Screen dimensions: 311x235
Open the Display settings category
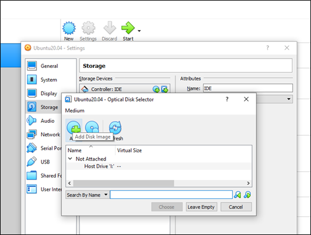[x=49, y=93]
